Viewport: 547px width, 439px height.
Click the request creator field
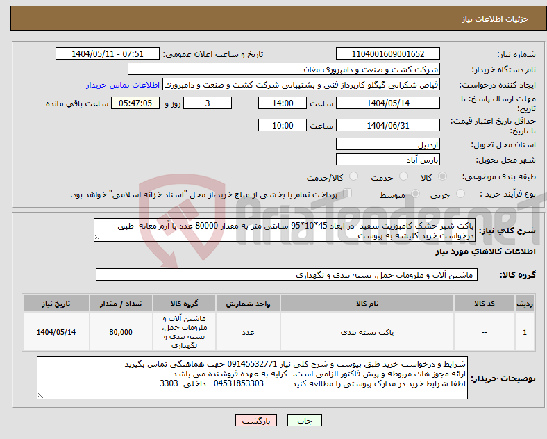301,85
